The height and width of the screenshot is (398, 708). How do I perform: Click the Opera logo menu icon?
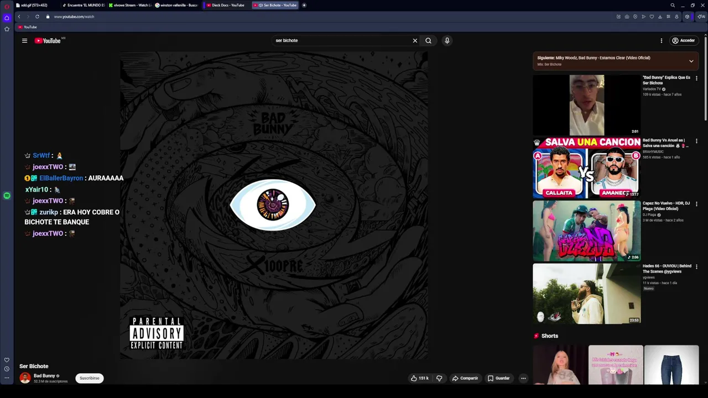tap(7, 7)
